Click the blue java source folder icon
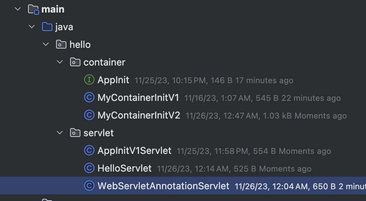Viewport: 366px width, 201px height. 47,27
